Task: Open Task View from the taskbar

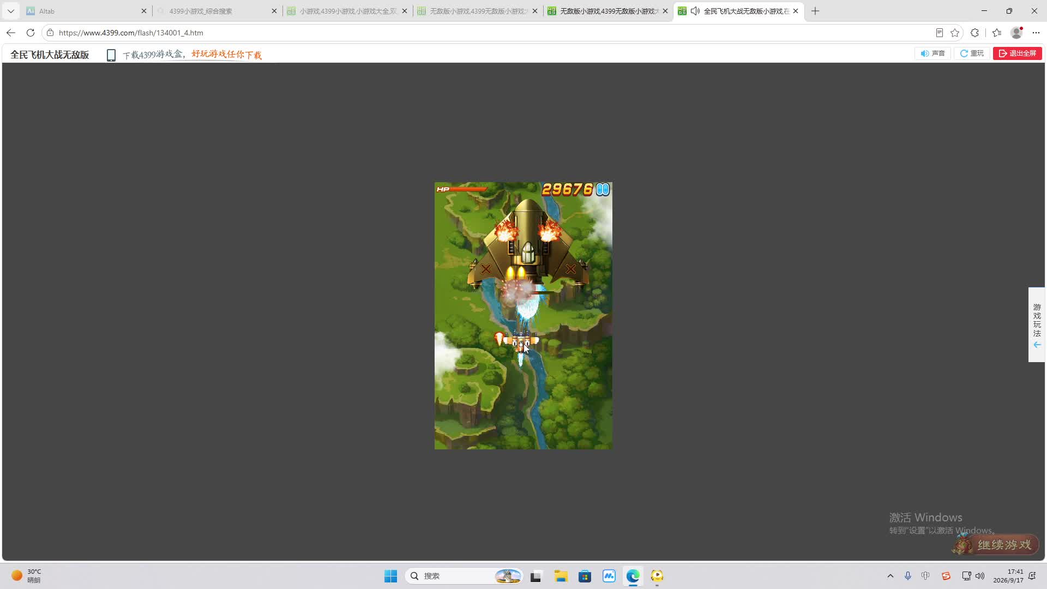Action: coord(536,576)
